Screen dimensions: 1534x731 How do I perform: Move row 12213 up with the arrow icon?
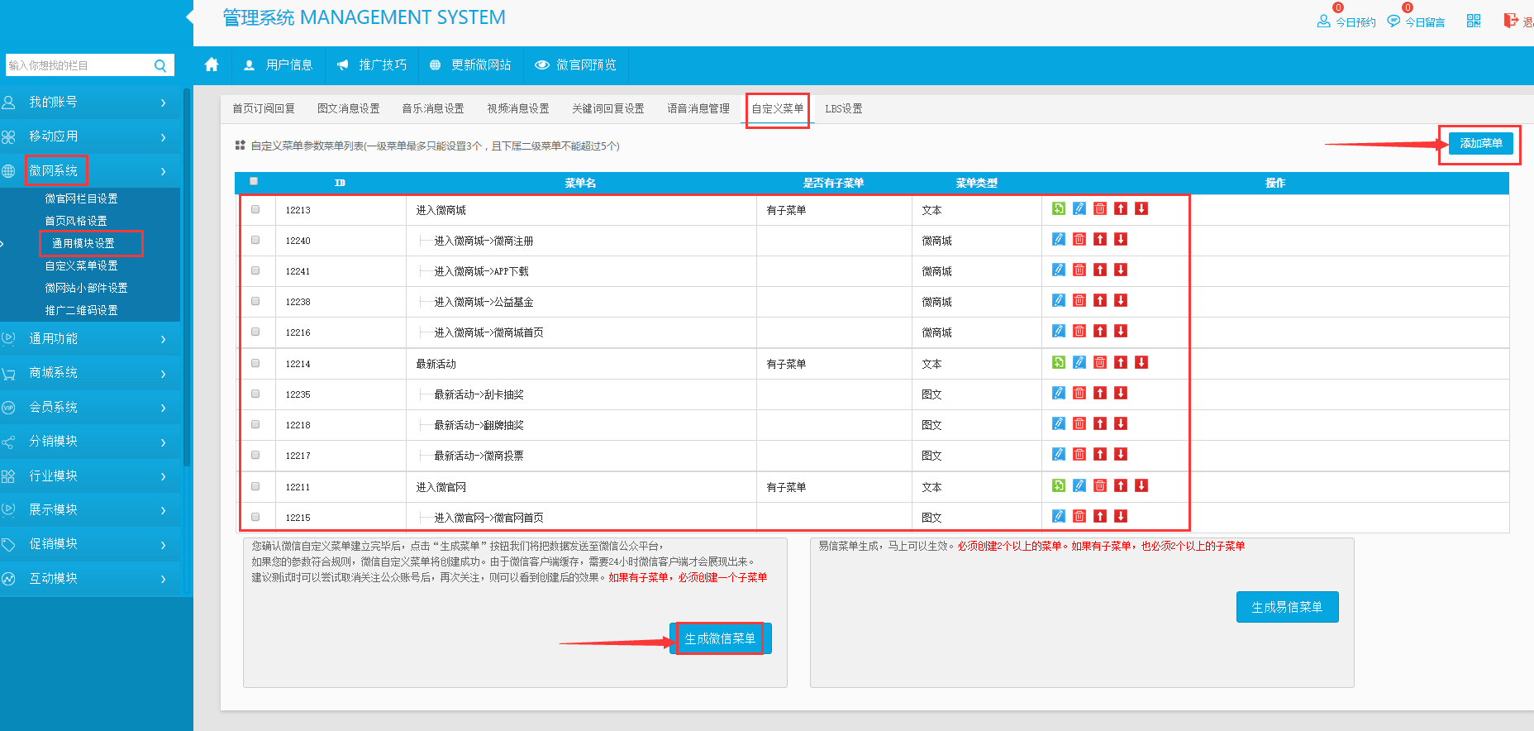coord(1121,208)
